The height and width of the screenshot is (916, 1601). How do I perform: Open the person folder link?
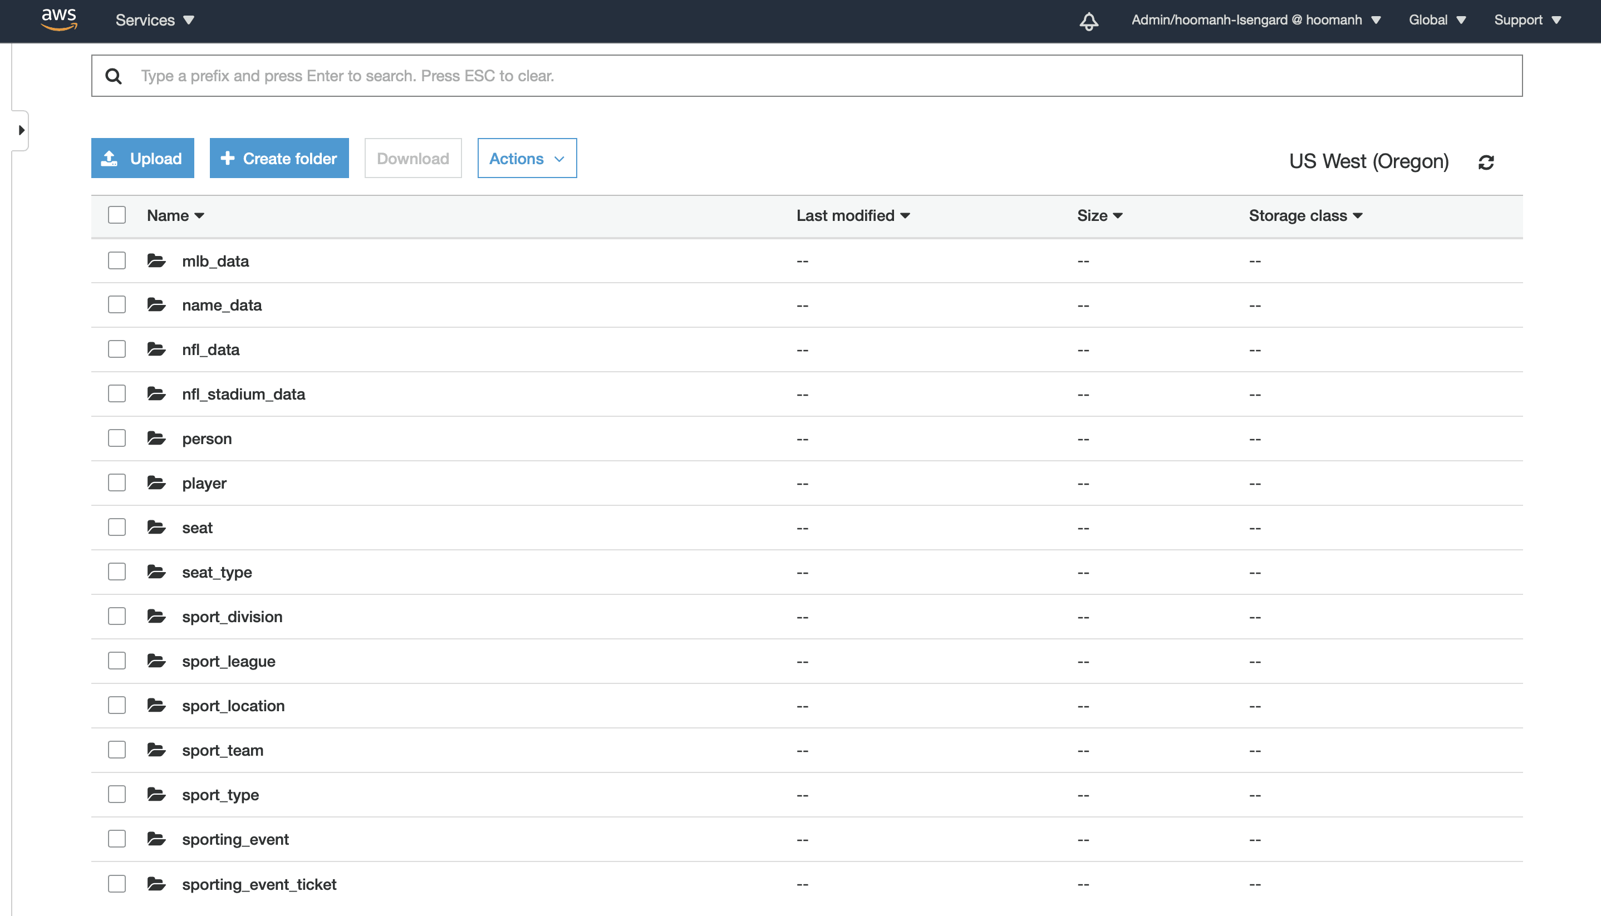pos(207,439)
